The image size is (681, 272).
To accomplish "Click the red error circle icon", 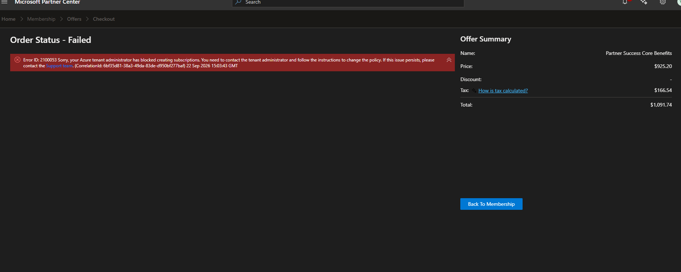I will tap(17, 60).
